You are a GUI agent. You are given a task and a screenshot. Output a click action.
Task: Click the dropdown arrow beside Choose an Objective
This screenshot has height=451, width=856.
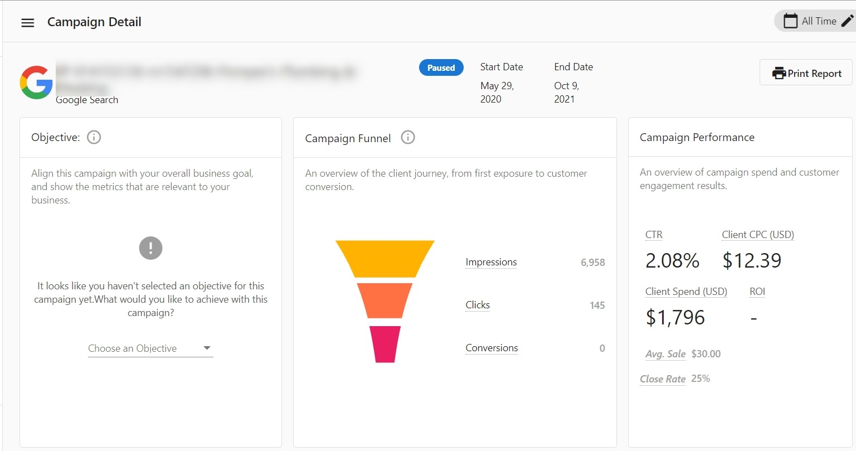(x=207, y=347)
